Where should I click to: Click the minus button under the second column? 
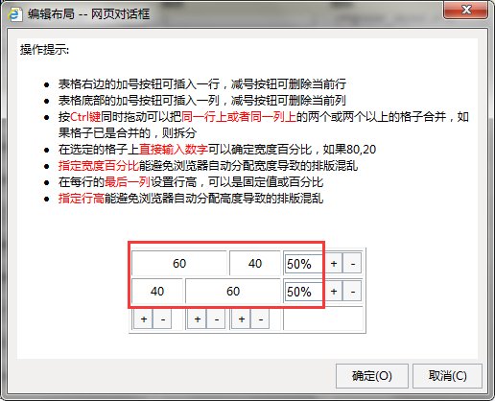217,318
